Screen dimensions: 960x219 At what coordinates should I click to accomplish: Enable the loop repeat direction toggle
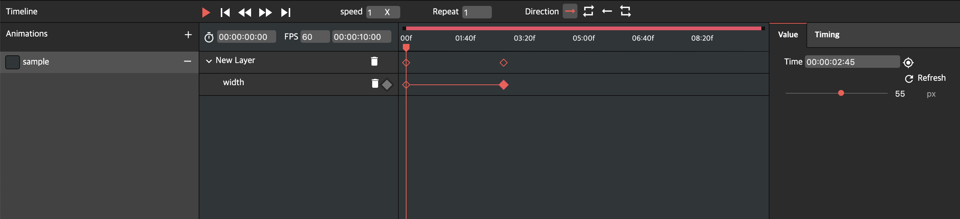[588, 11]
